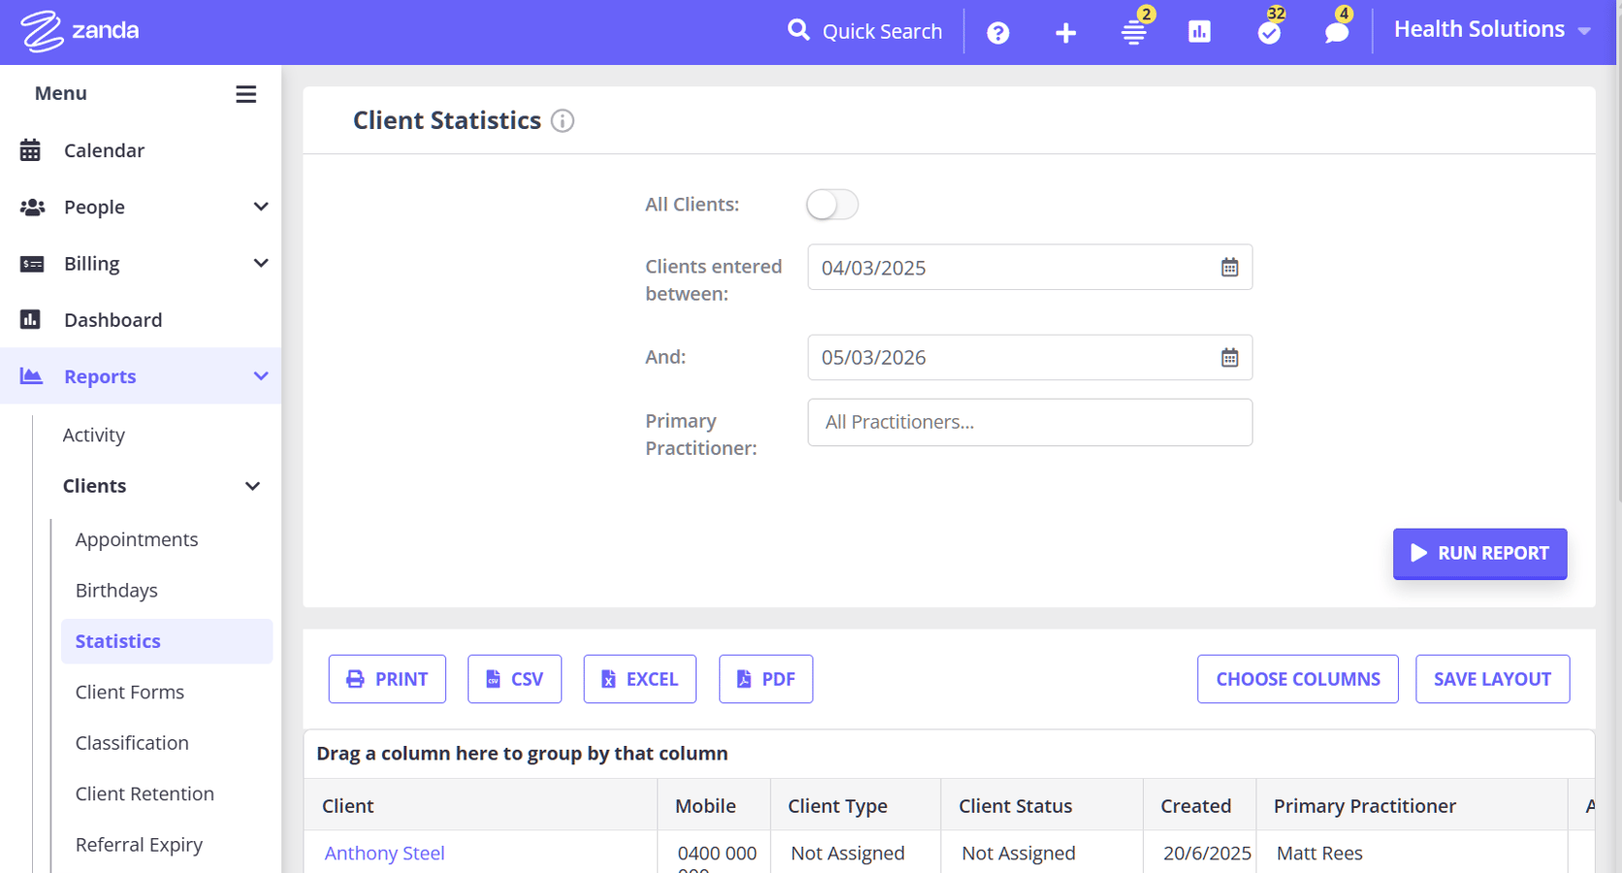Image resolution: width=1622 pixels, height=873 pixels.
Task: Open calendar picker for the And date
Action: 1229,358
